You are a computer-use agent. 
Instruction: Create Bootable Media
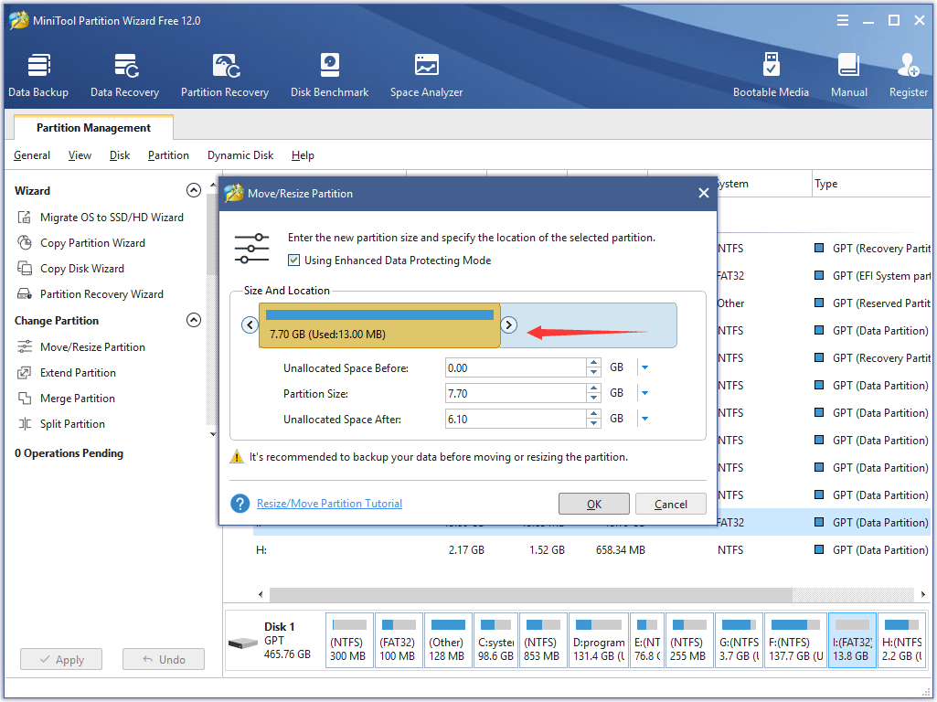click(x=771, y=75)
